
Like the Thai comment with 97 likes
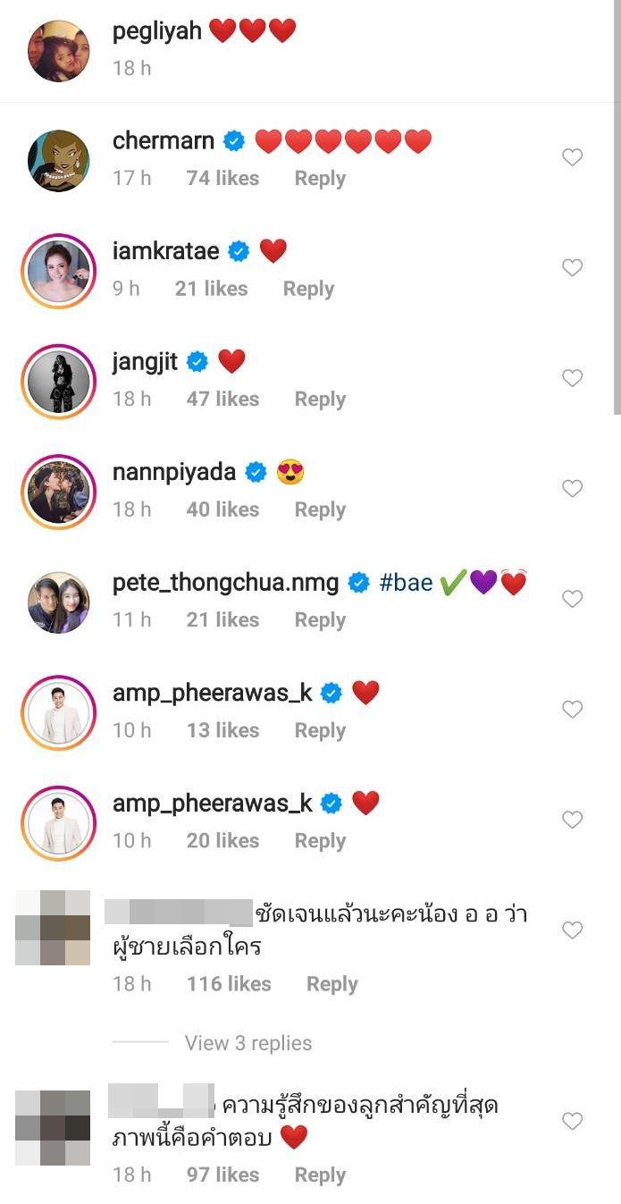tap(572, 1121)
